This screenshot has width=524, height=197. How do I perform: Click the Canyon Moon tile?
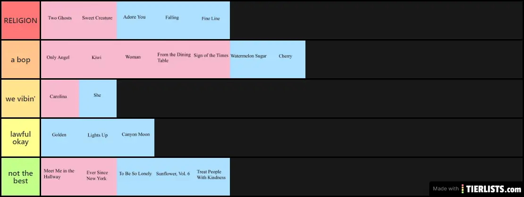tap(135, 138)
